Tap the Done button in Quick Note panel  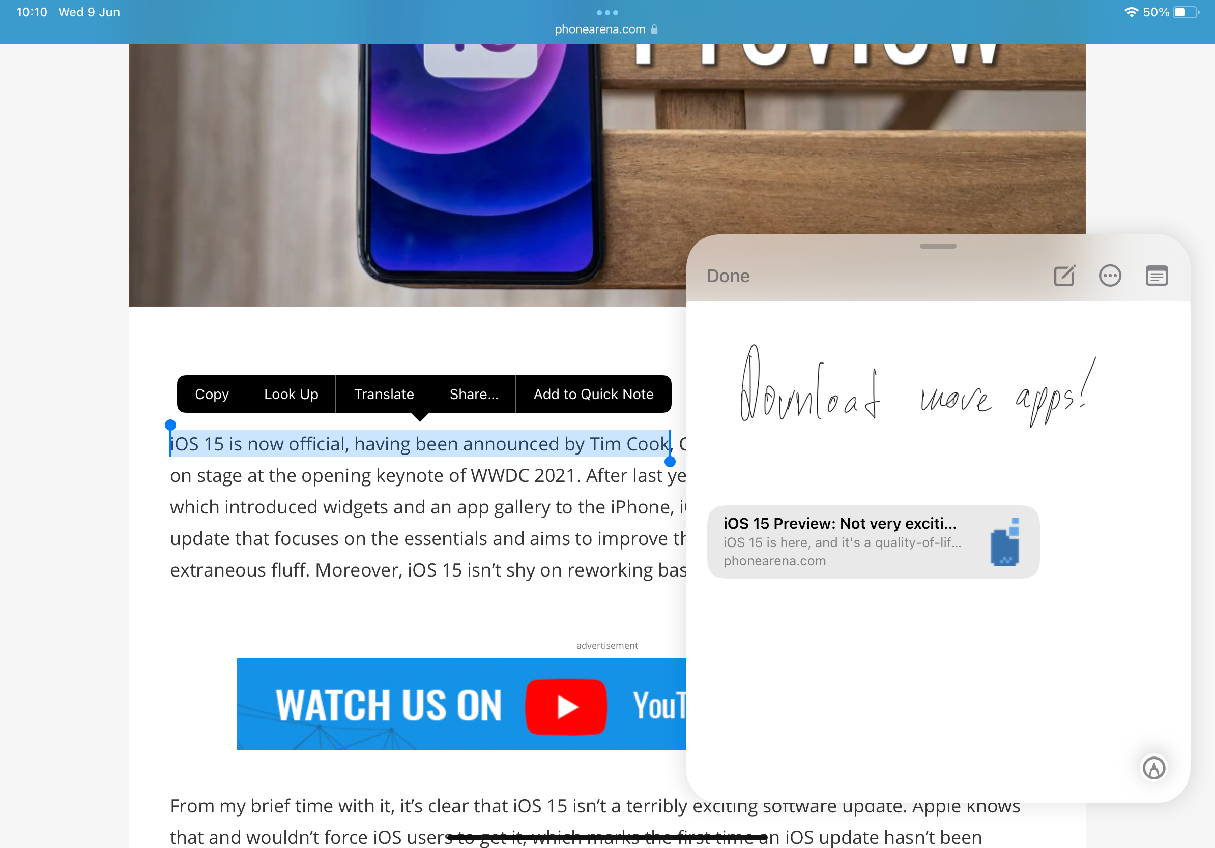coord(730,276)
